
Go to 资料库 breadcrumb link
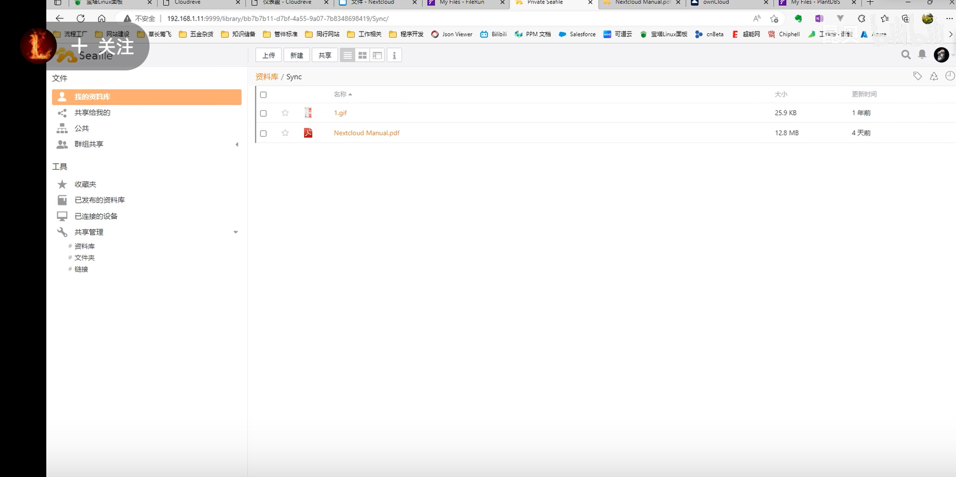(x=267, y=77)
